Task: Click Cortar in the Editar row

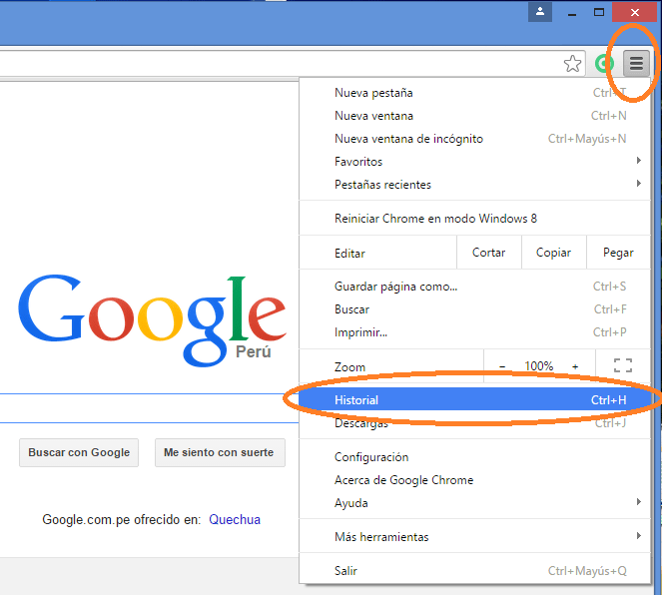Action: (489, 253)
